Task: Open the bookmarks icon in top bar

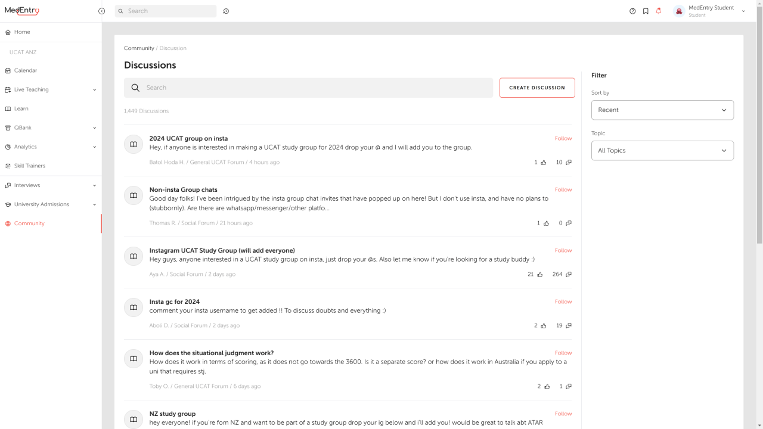Action: click(646, 11)
